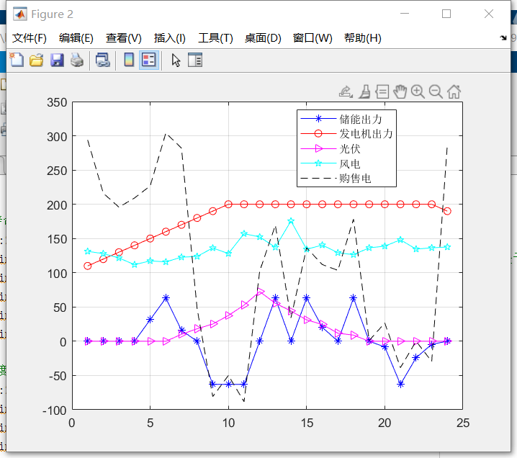Enable the data brushing tool on axes

coord(365,91)
